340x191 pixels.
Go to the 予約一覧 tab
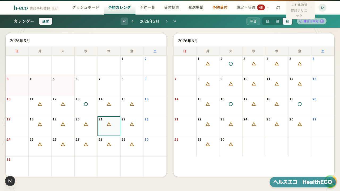(x=147, y=7)
